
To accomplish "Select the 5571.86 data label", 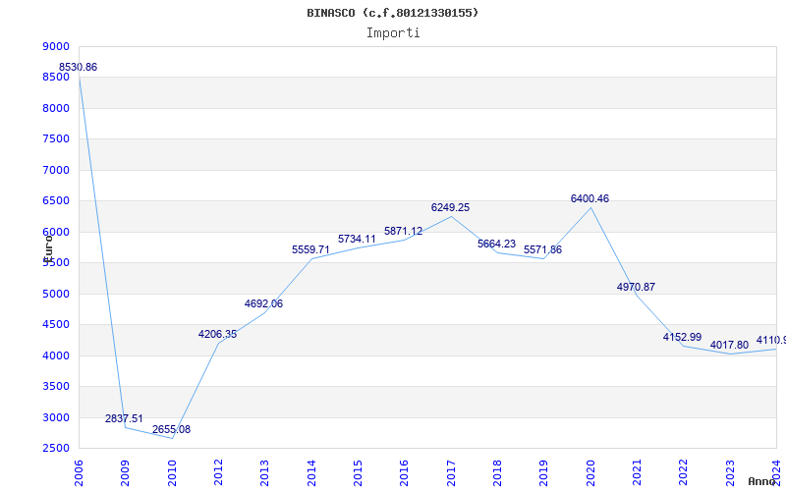I will (x=543, y=249).
